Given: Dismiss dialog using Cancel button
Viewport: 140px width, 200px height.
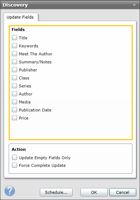Looking at the screenshot, I should coord(123,192).
